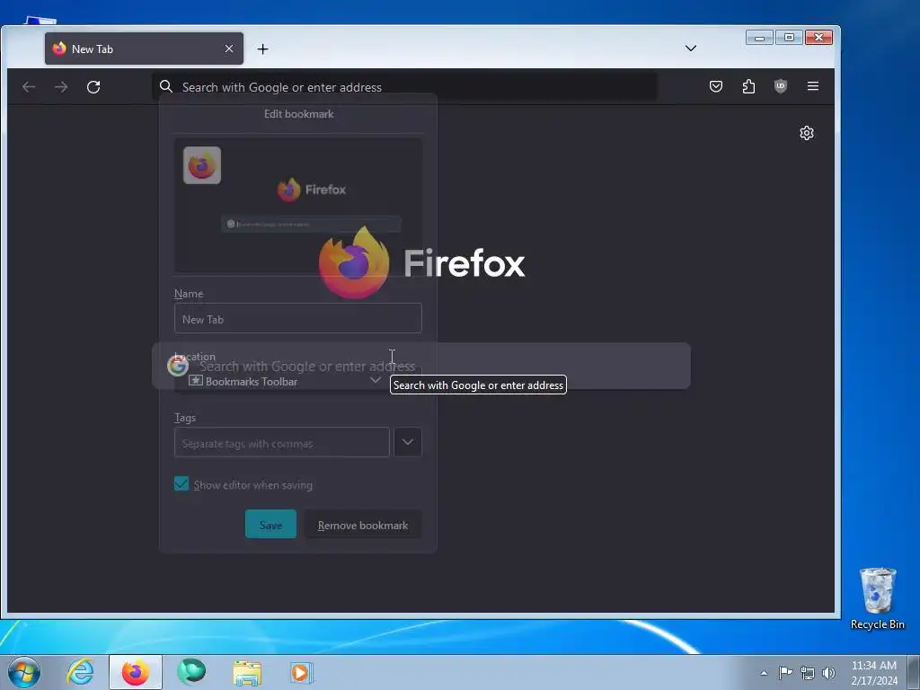Click the Google icon in page search box
The image size is (920, 690).
tap(178, 366)
